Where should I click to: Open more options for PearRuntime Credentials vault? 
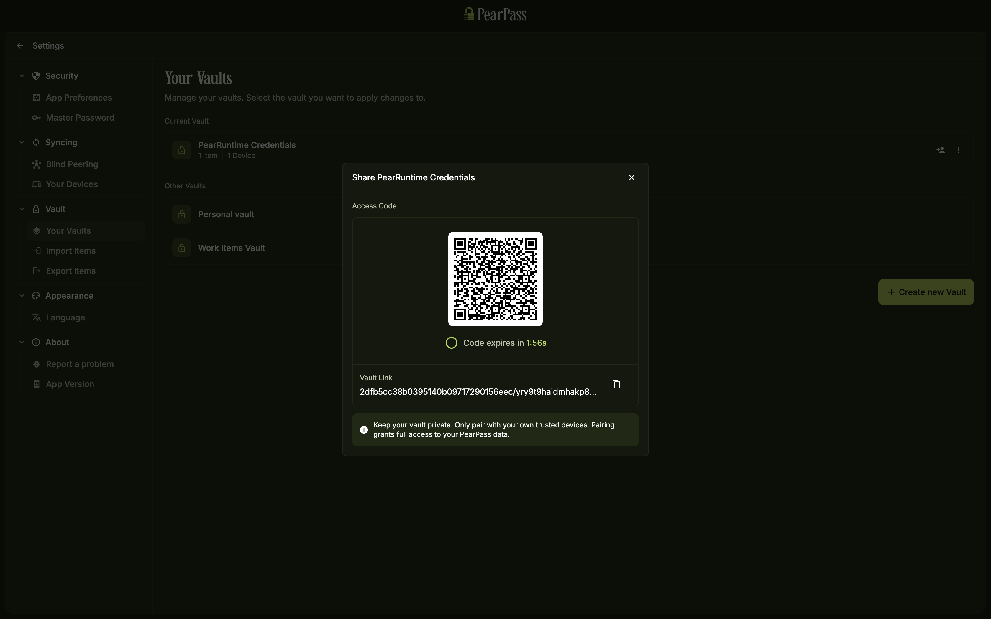pos(958,150)
